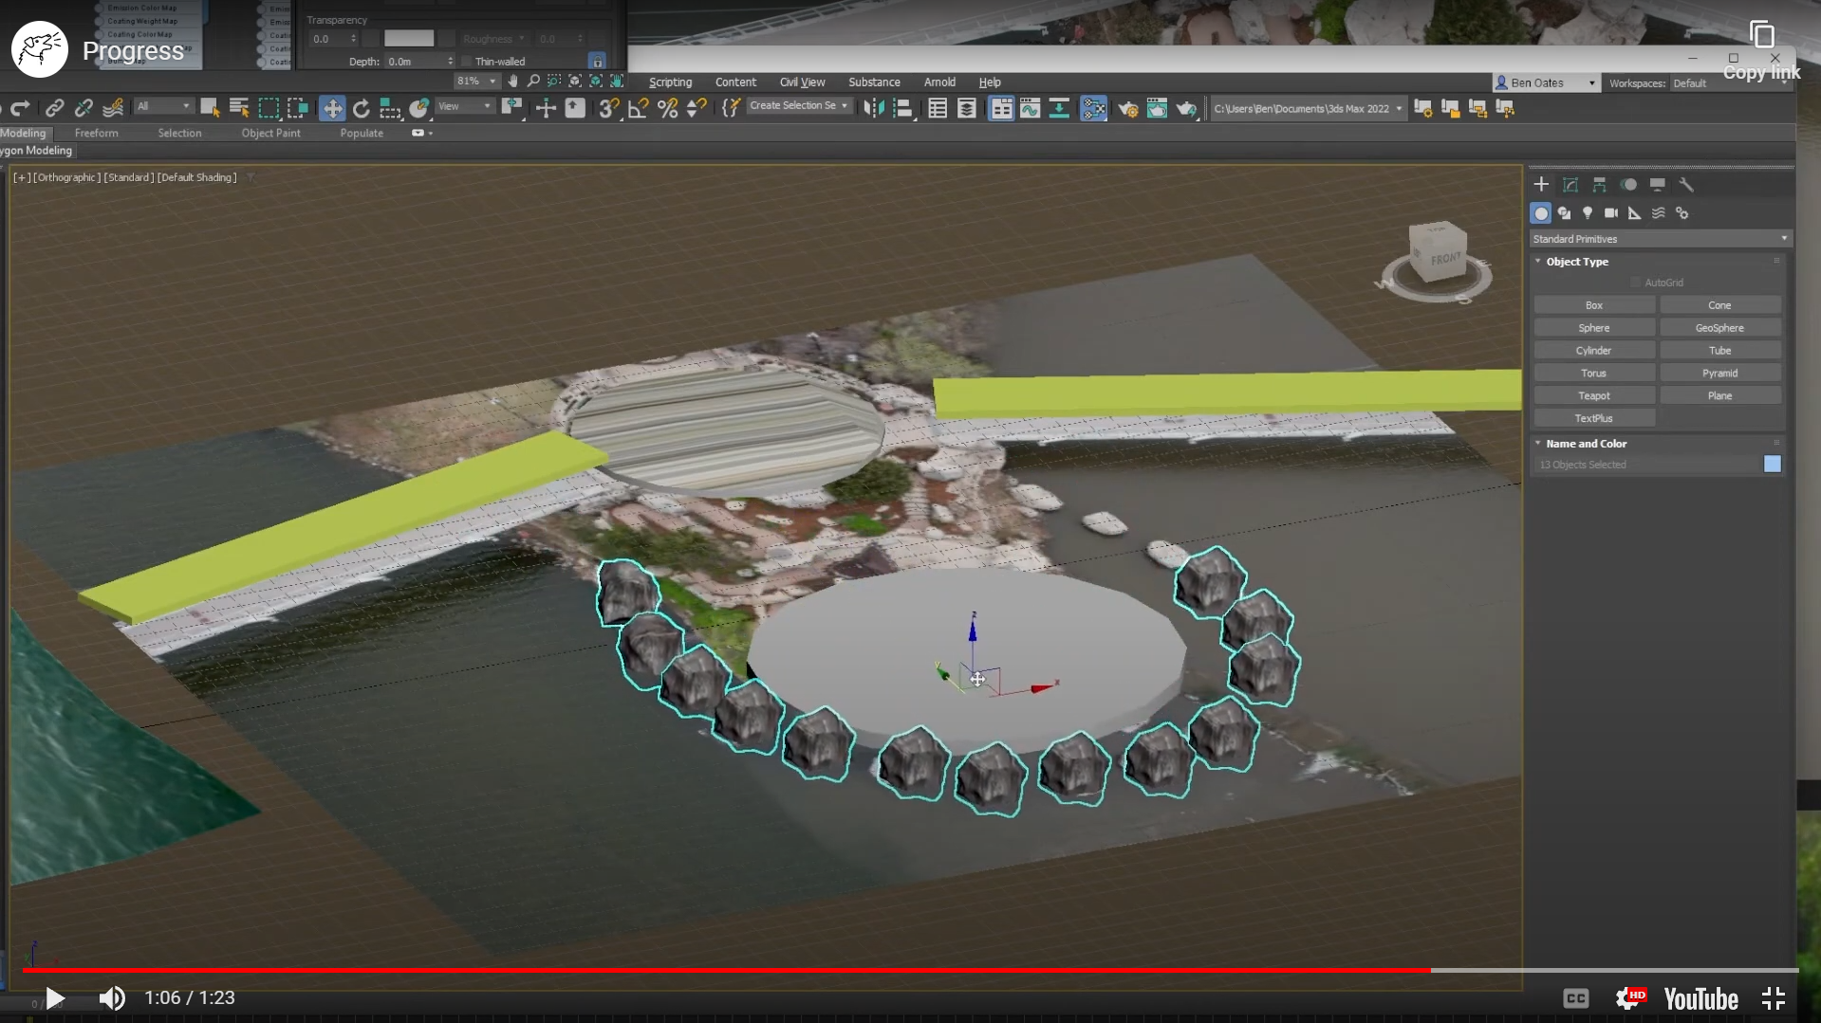The image size is (1821, 1023).
Task: Click Edit Named Selection Sets icon
Action: 730,108
